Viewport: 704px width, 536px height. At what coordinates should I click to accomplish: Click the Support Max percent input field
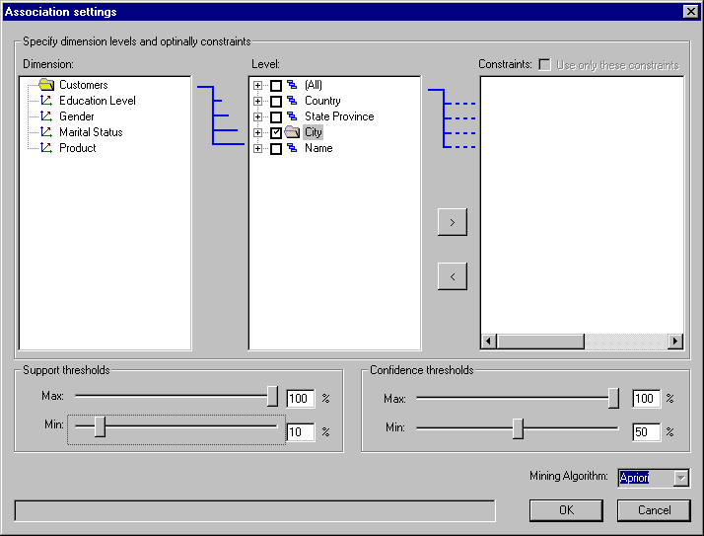pyautogui.click(x=301, y=399)
